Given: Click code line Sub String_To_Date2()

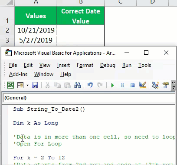Looking at the screenshot, I should tap(49, 109).
